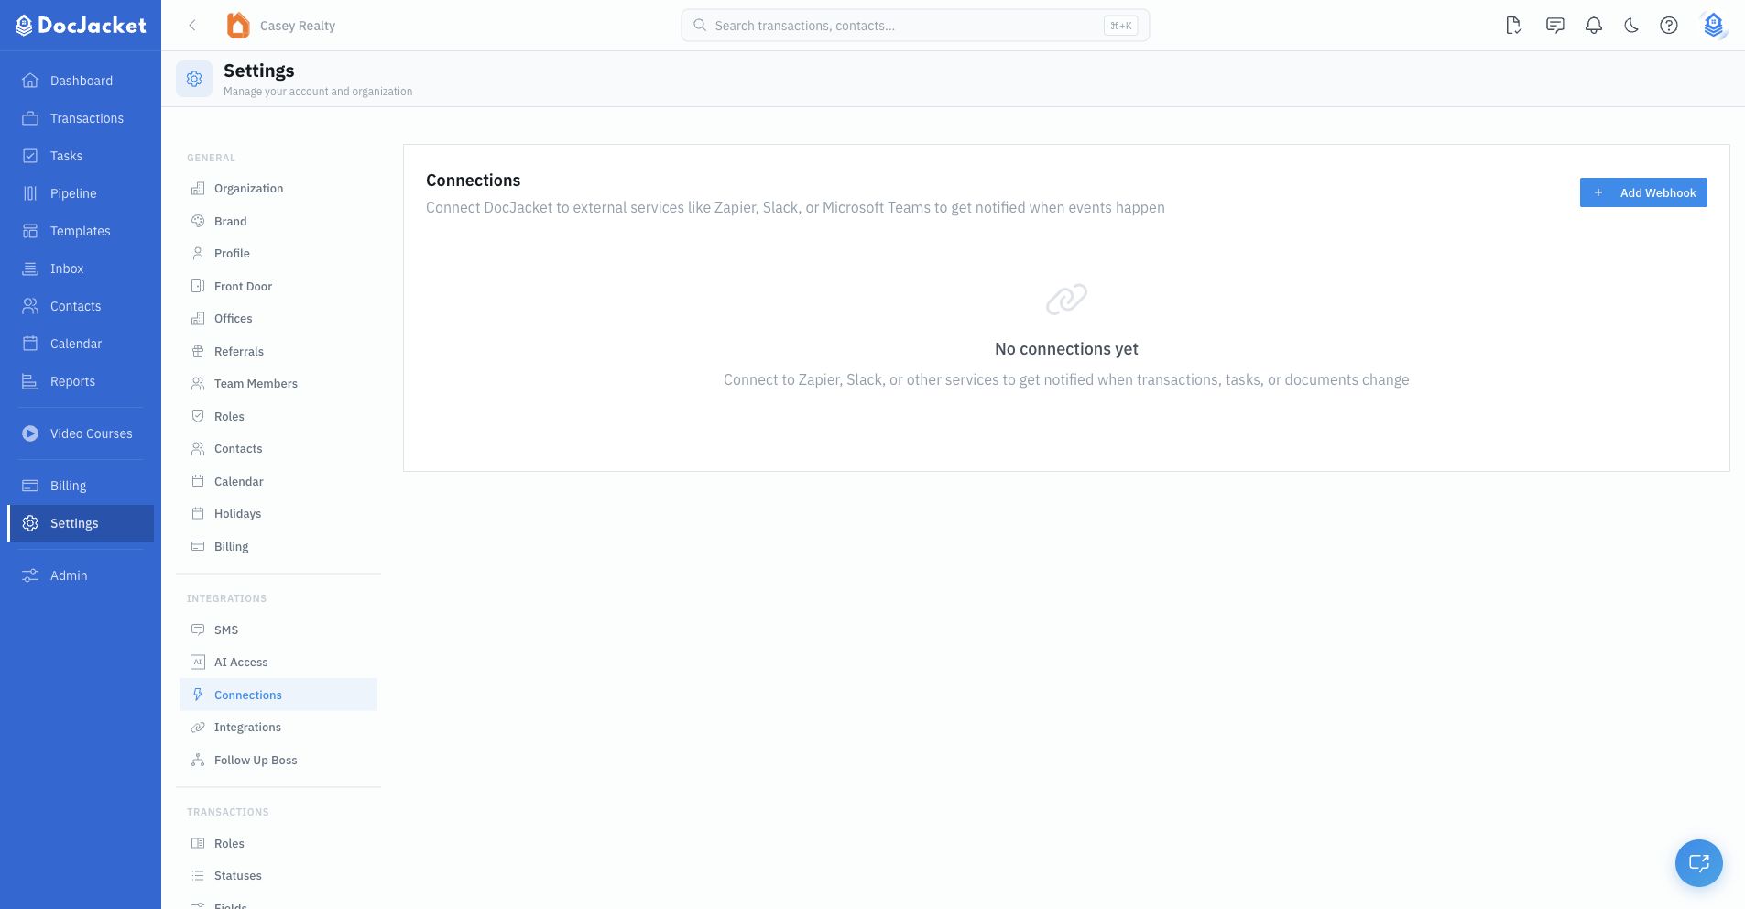Click the main sidebar Billing icon
The height and width of the screenshot is (909, 1745).
coord(30,486)
